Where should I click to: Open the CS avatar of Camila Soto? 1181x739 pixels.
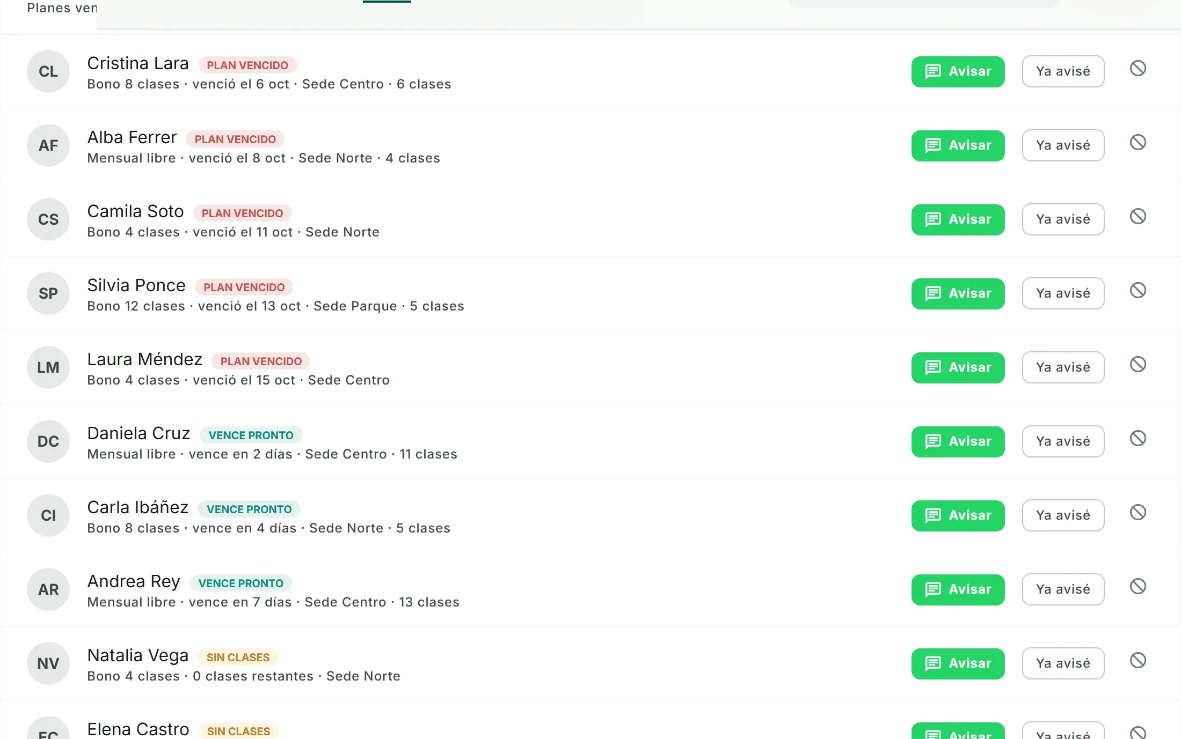click(48, 219)
